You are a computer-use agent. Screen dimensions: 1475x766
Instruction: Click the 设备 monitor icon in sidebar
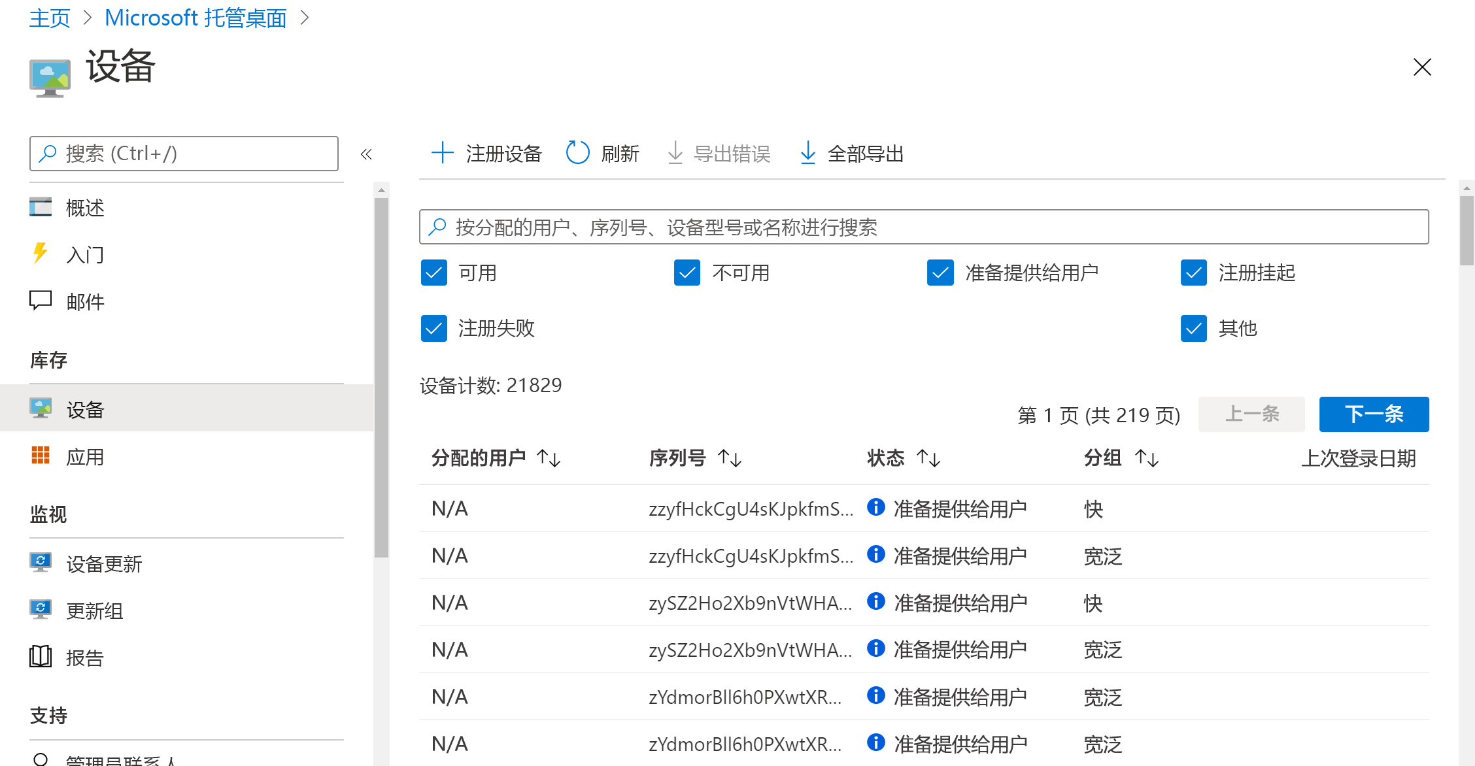click(x=41, y=408)
